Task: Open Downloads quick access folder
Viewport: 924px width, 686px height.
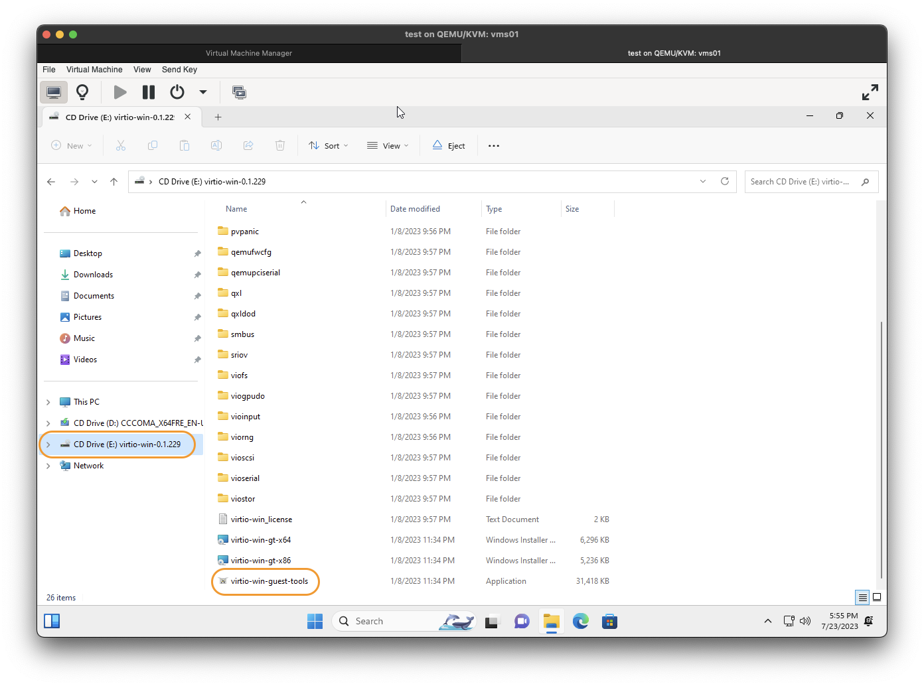Action: coord(93,275)
